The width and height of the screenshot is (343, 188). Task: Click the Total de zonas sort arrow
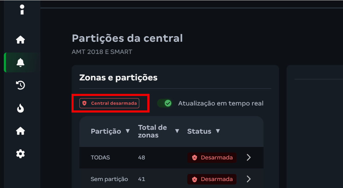[177, 131]
